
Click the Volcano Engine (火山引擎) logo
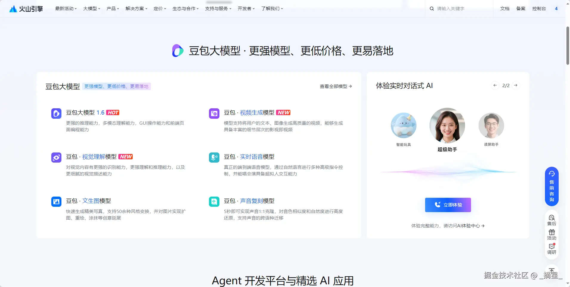coord(26,9)
